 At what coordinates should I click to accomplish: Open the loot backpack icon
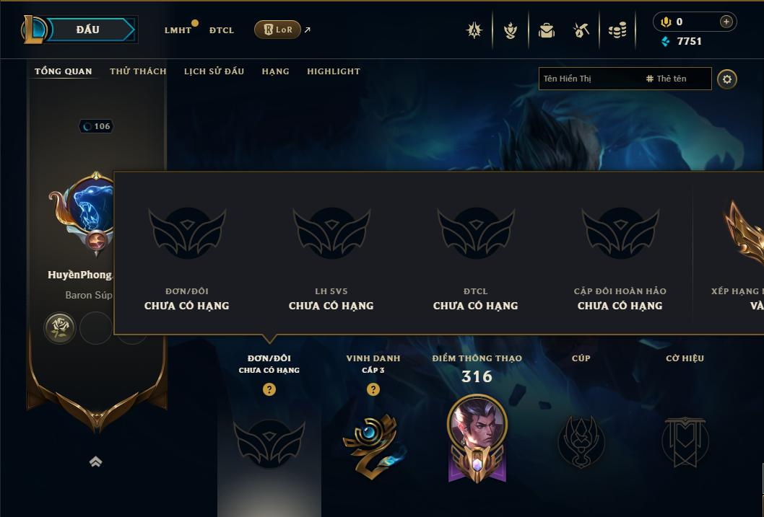(546, 30)
